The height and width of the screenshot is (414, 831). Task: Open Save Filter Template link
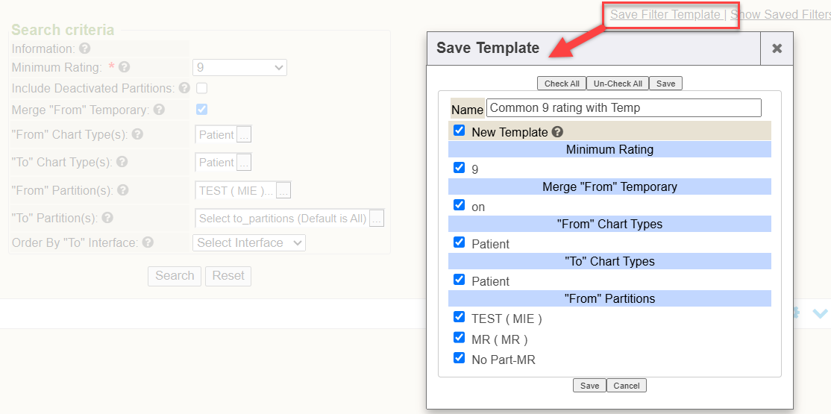[665, 15]
